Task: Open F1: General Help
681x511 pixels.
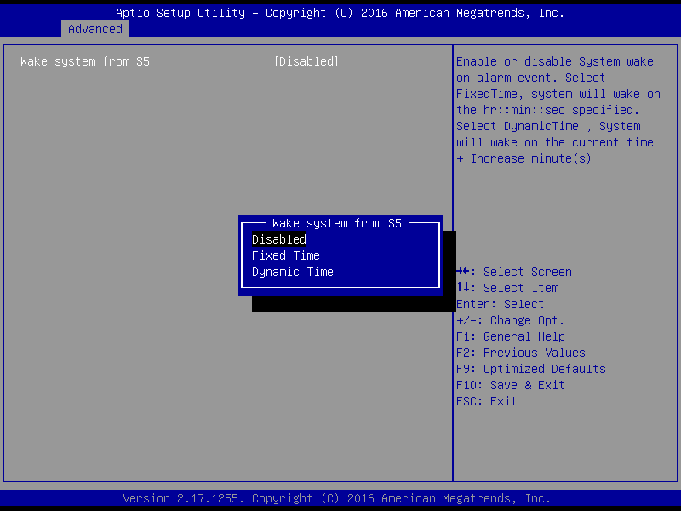Action: coord(511,336)
